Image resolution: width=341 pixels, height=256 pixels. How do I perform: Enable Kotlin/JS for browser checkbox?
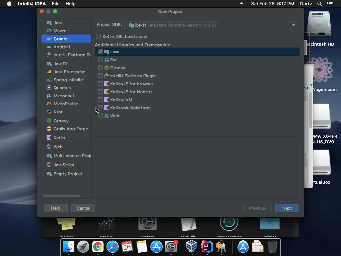click(100, 84)
